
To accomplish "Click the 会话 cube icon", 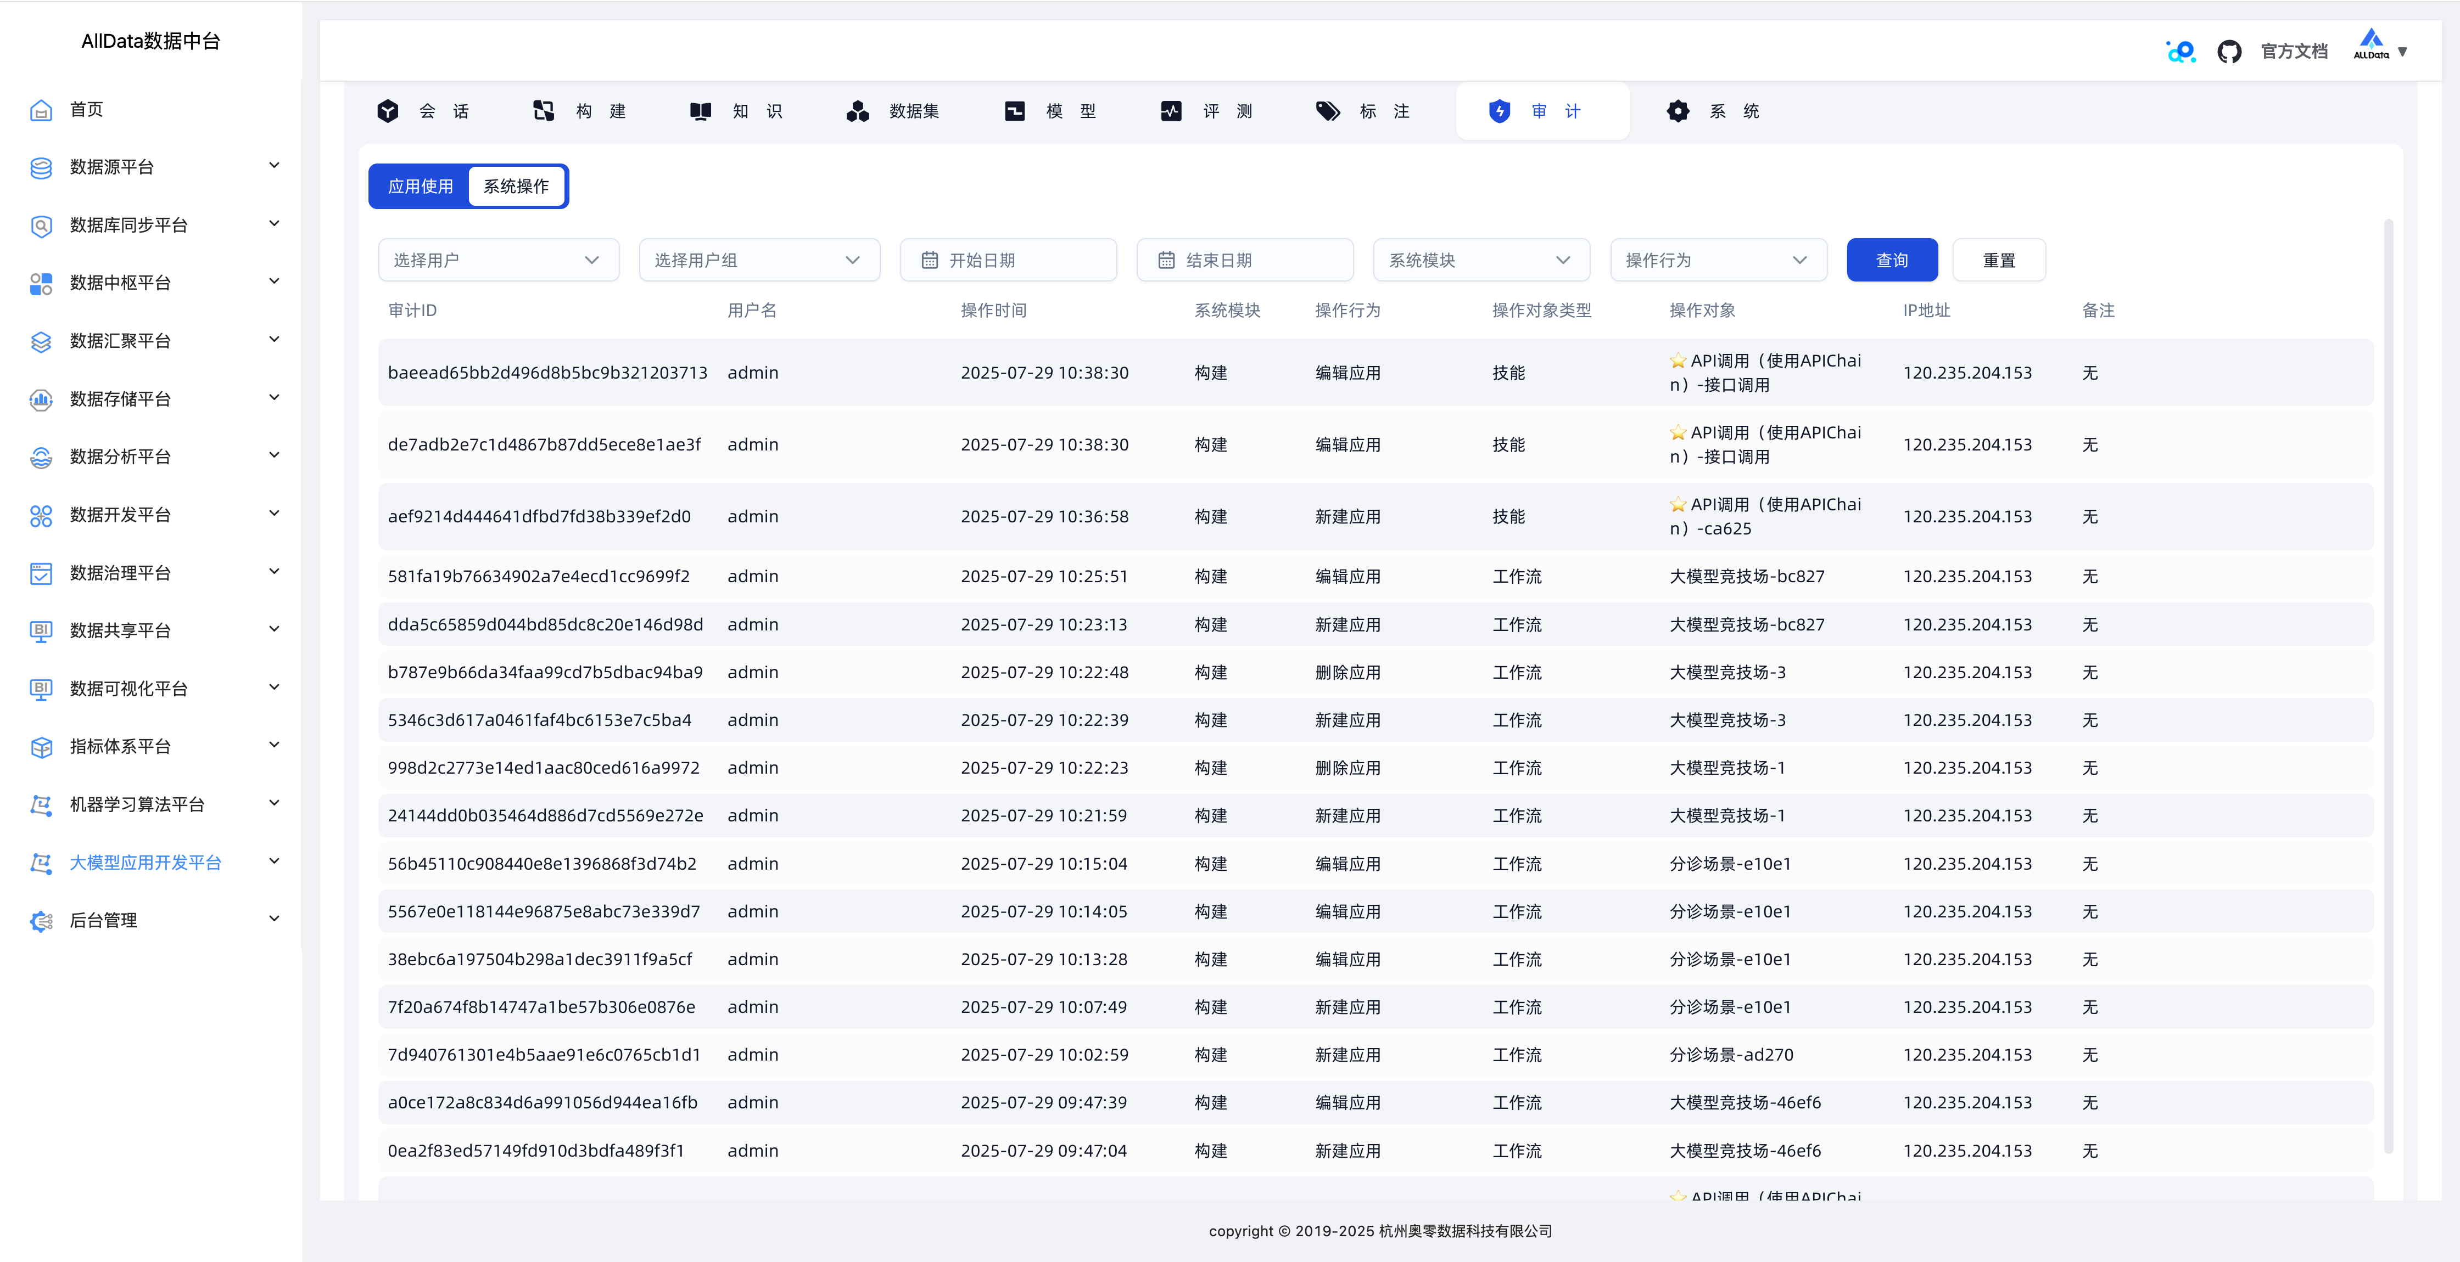I will click(388, 112).
